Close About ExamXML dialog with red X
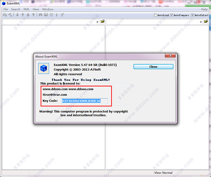 (x=170, y=55)
